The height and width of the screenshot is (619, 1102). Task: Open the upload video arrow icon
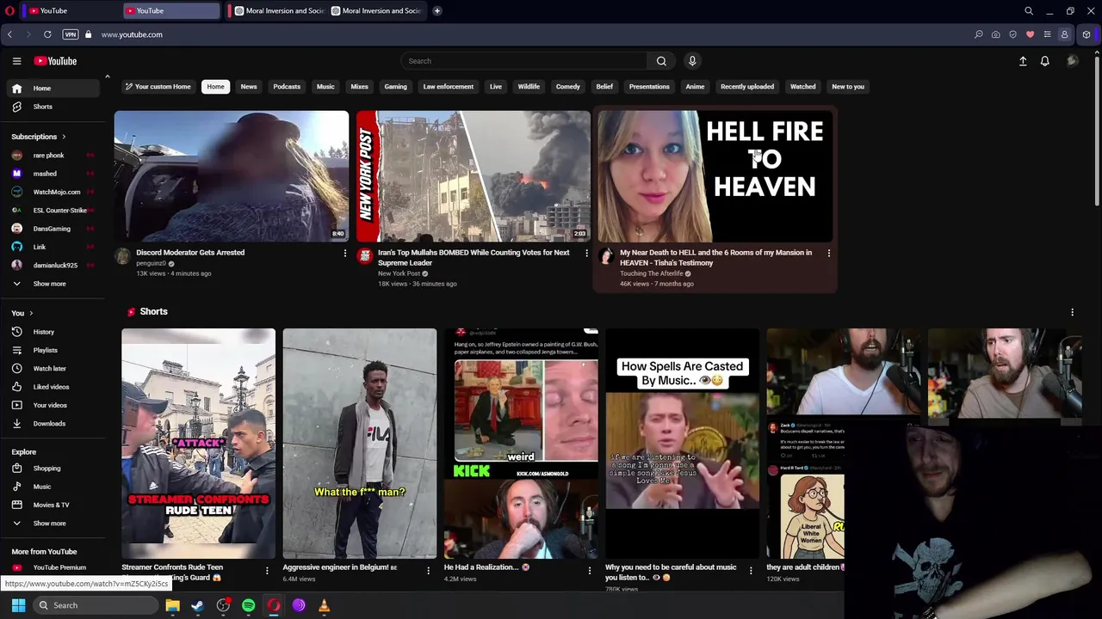click(1023, 61)
